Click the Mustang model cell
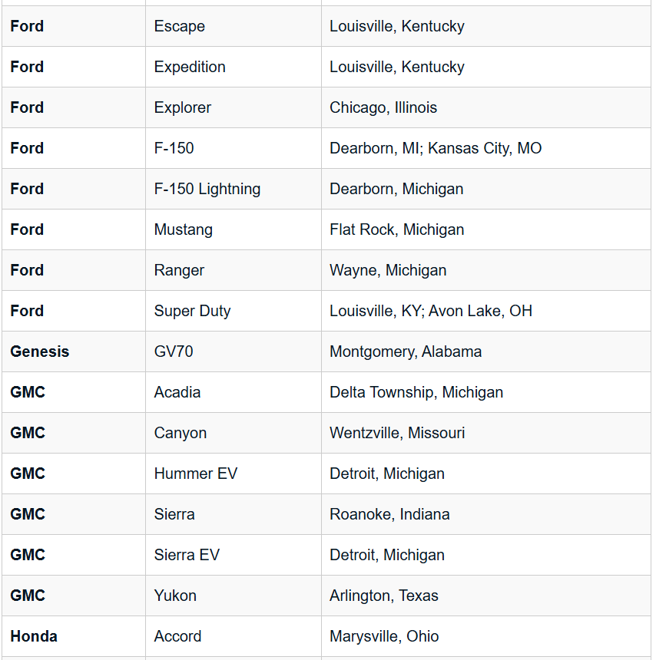656x660 pixels. pos(184,229)
